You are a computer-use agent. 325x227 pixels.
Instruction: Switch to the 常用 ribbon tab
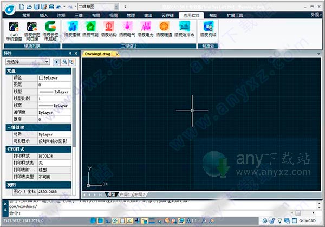point(27,15)
